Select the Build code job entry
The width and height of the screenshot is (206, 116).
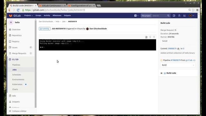[171, 73]
